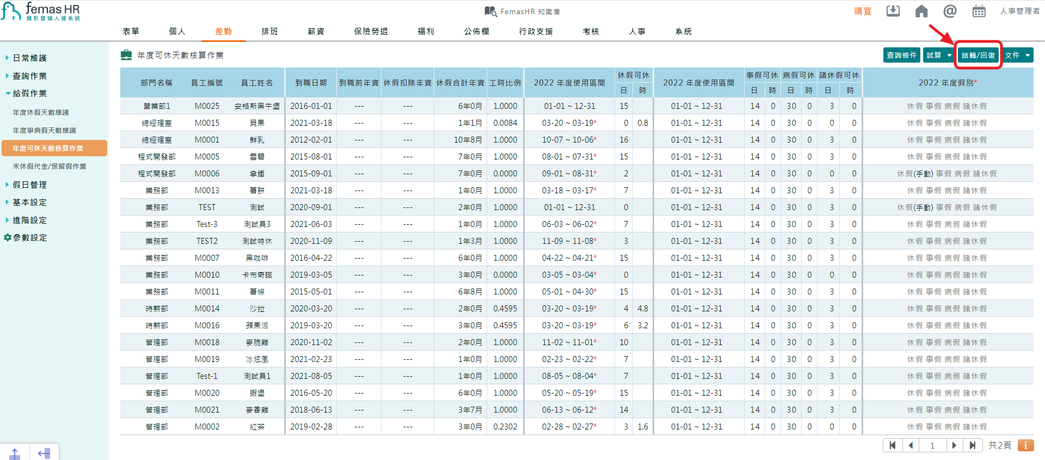Image resolution: width=1045 pixels, height=460 pixels.
Task: Select 年度可休天數核算作業 in sidebar
Action: [x=54, y=148]
